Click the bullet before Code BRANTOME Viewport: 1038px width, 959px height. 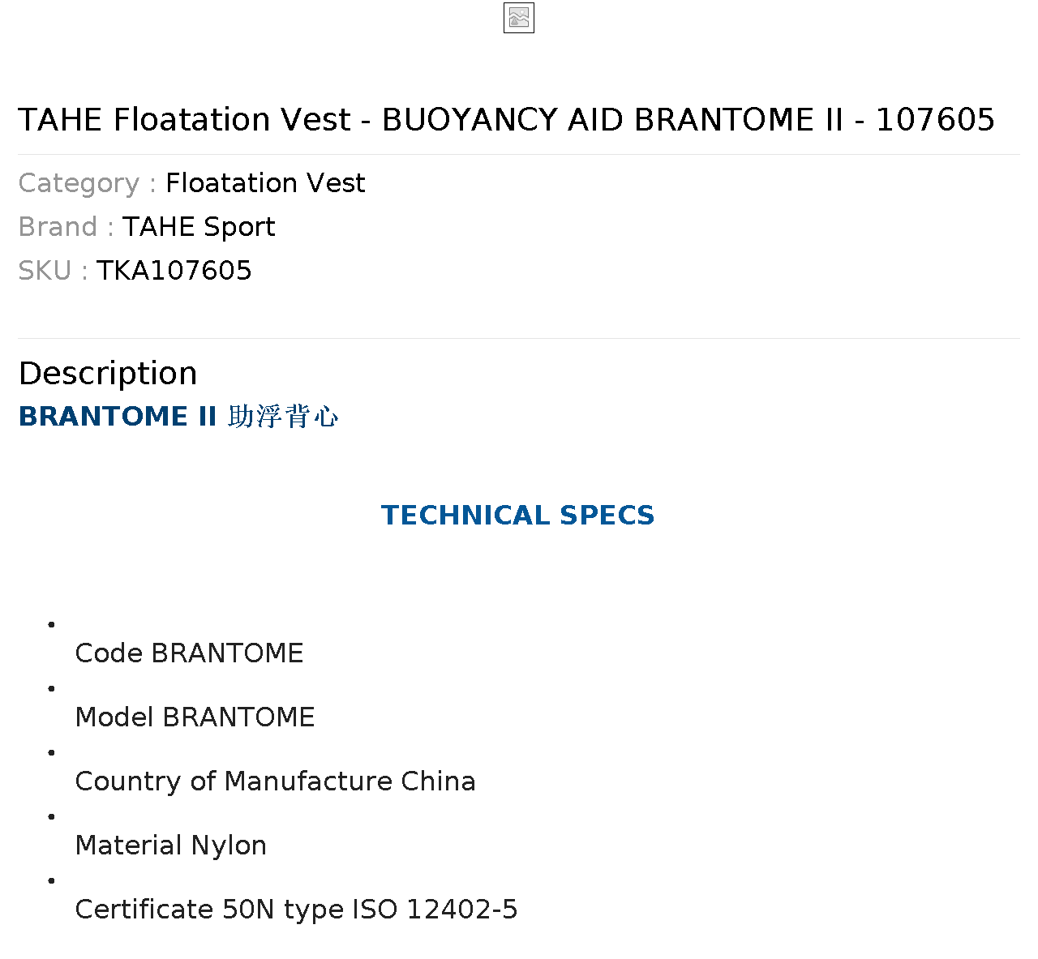pos(52,624)
